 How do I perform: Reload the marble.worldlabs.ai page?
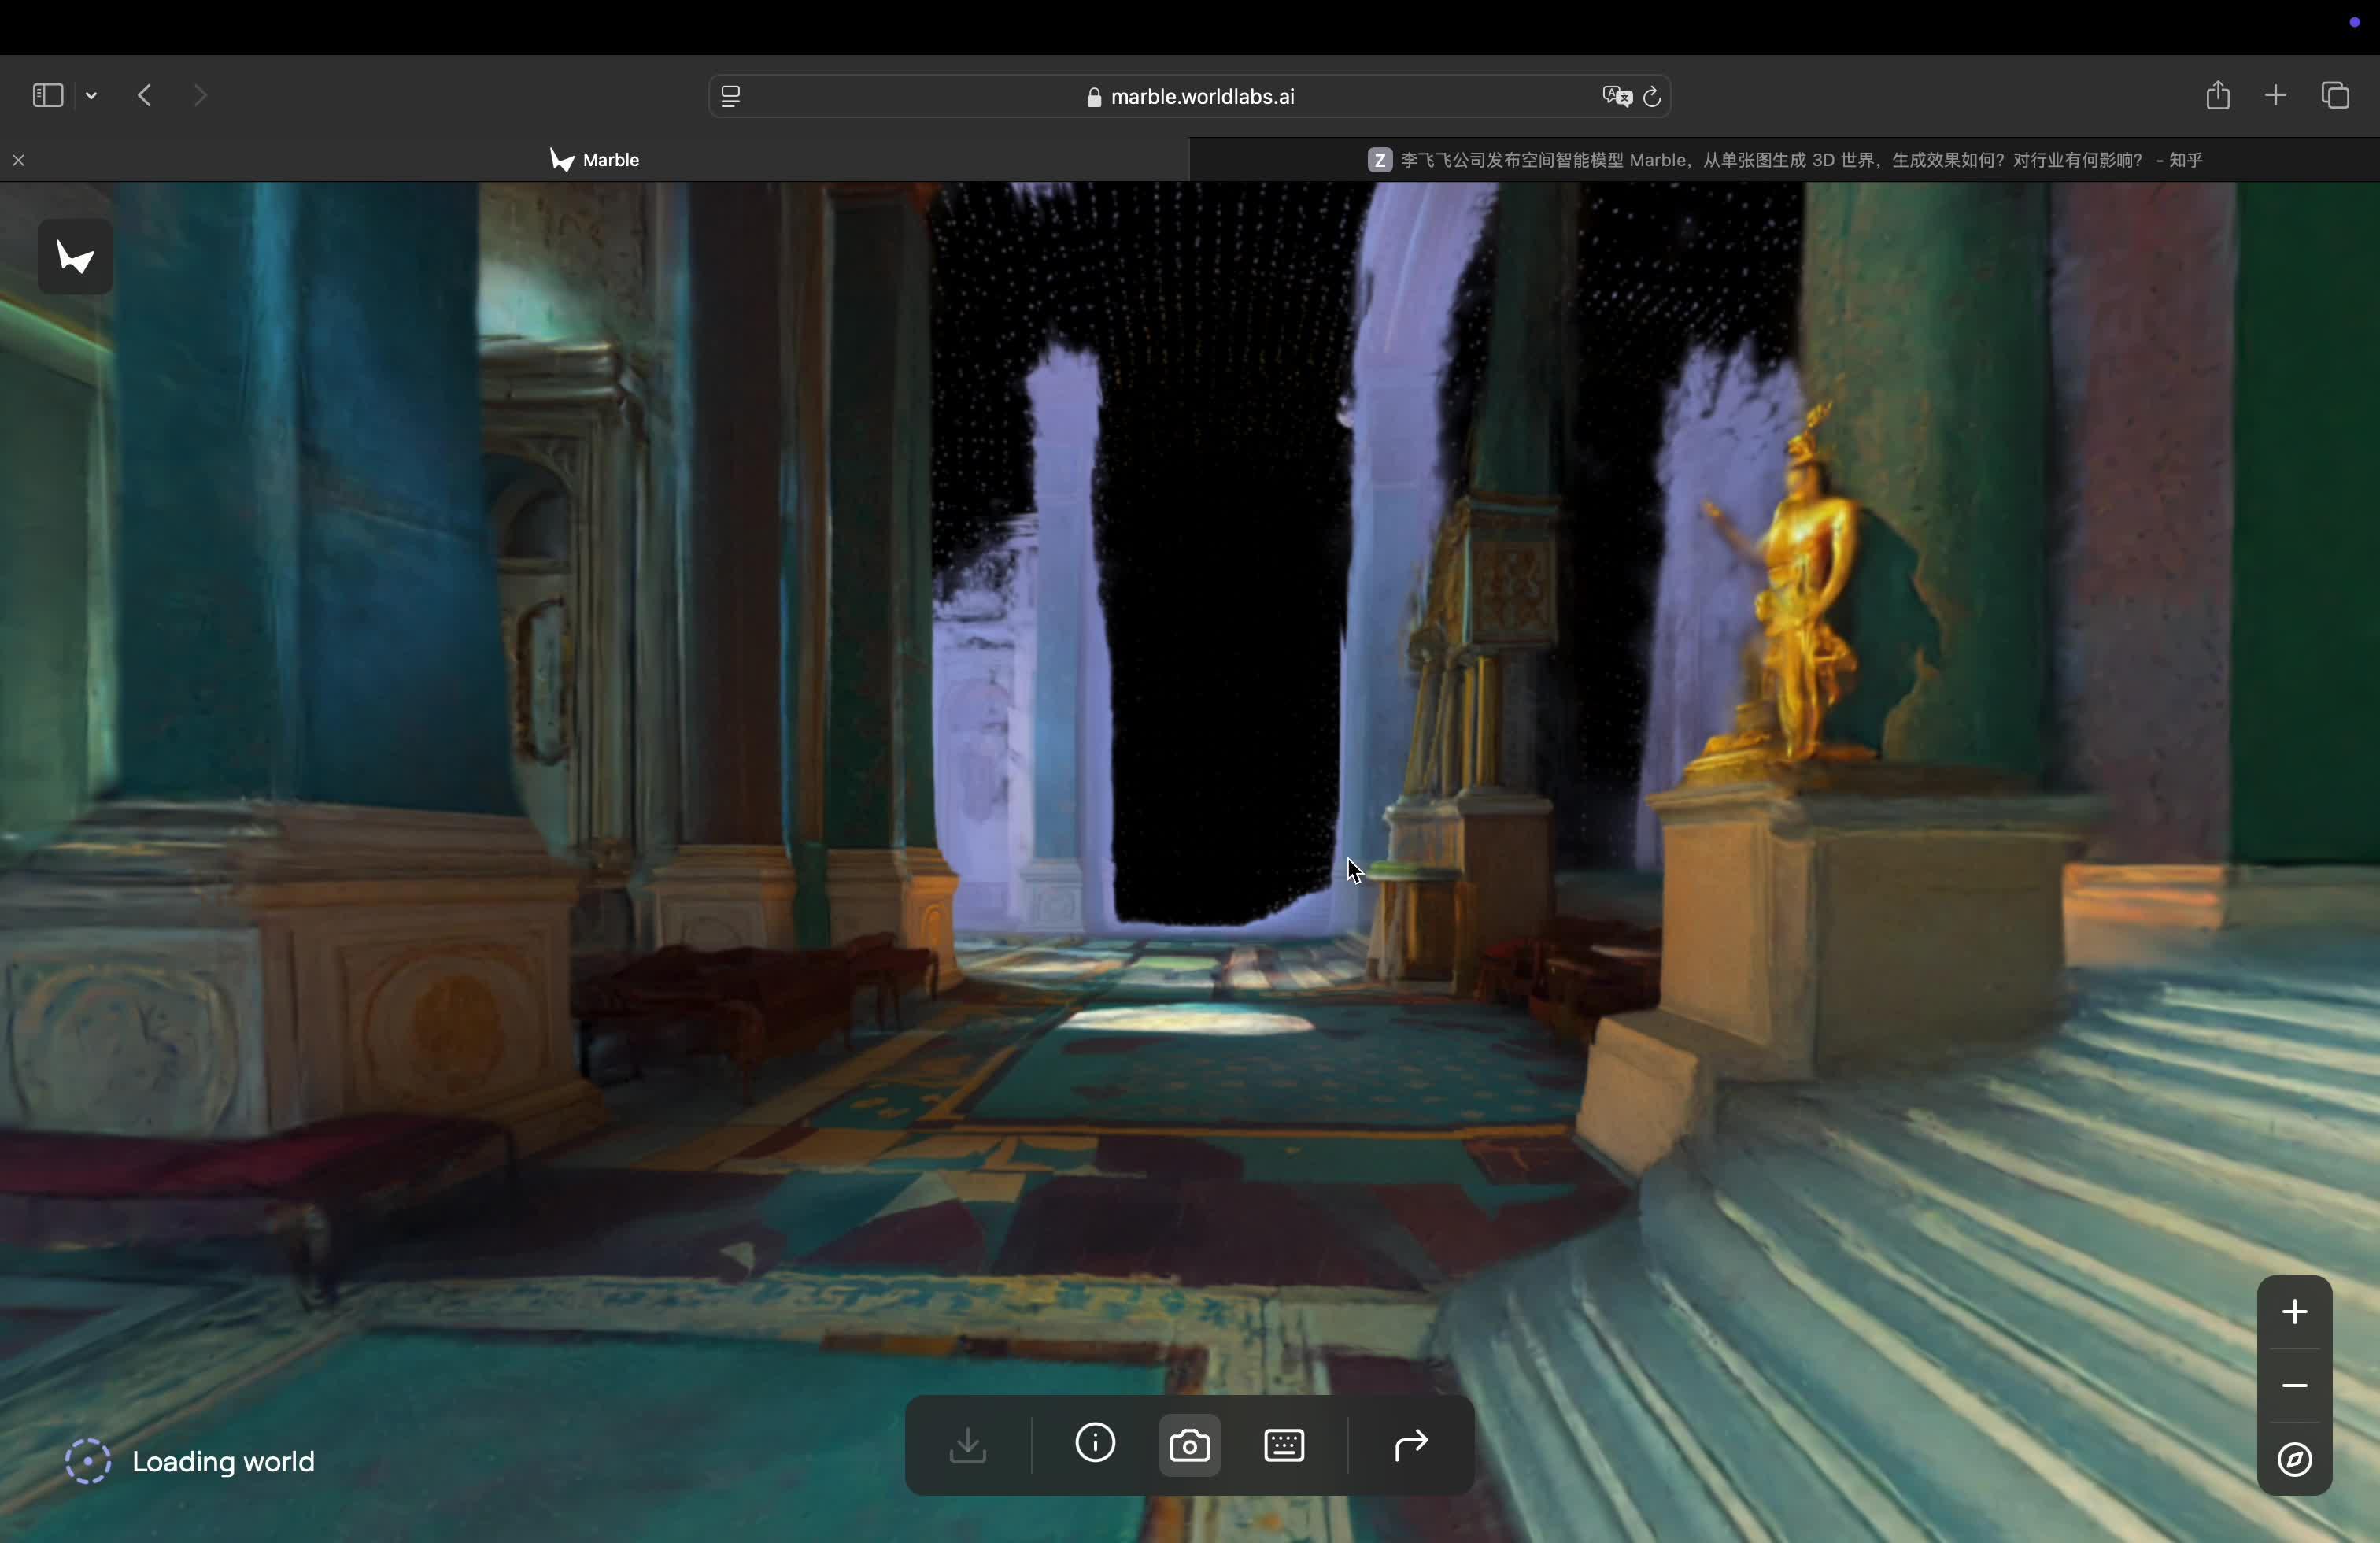click(x=1651, y=96)
